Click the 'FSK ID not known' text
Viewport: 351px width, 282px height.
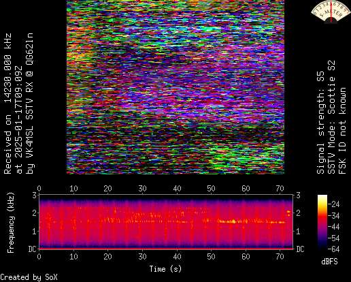(x=343, y=131)
